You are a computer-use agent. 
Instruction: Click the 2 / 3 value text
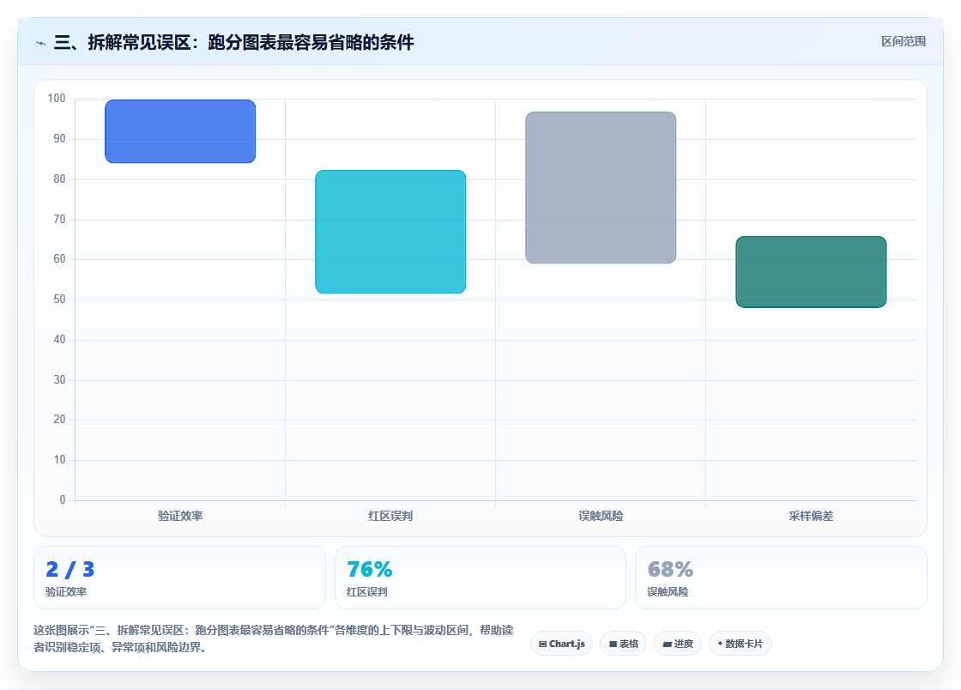click(x=70, y=569)
